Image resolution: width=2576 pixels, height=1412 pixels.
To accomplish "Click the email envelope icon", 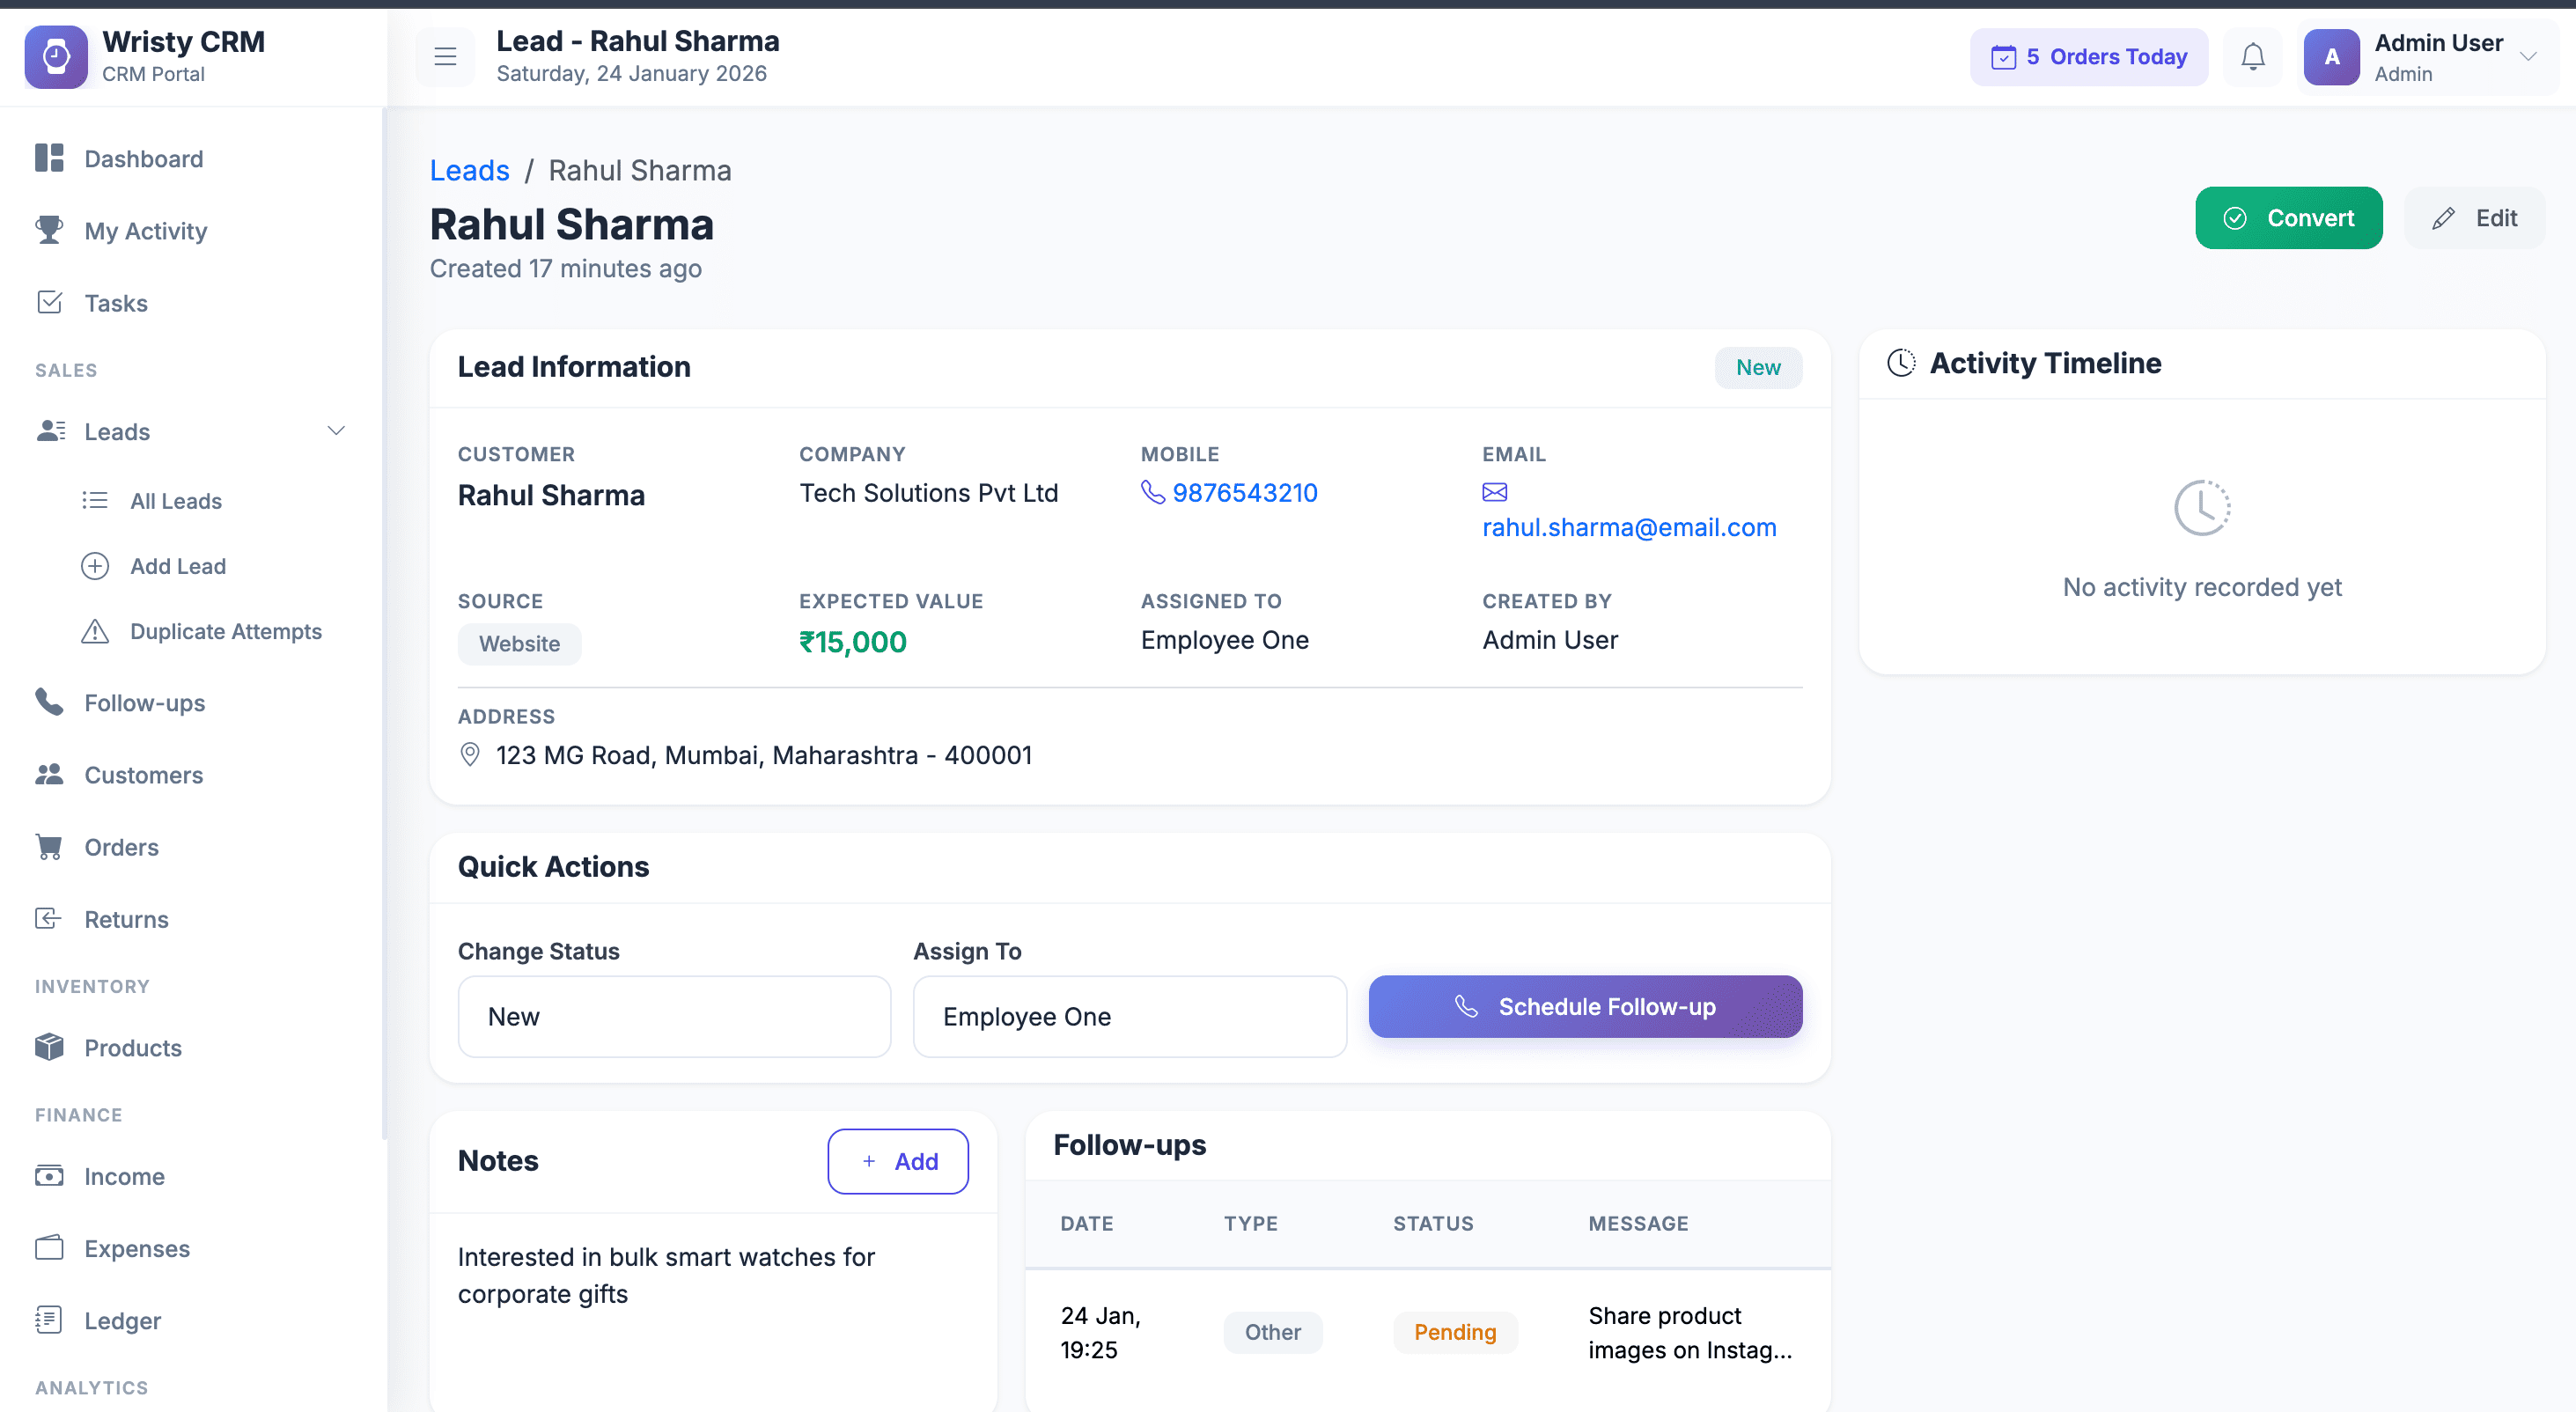I will pos(1494,492).
